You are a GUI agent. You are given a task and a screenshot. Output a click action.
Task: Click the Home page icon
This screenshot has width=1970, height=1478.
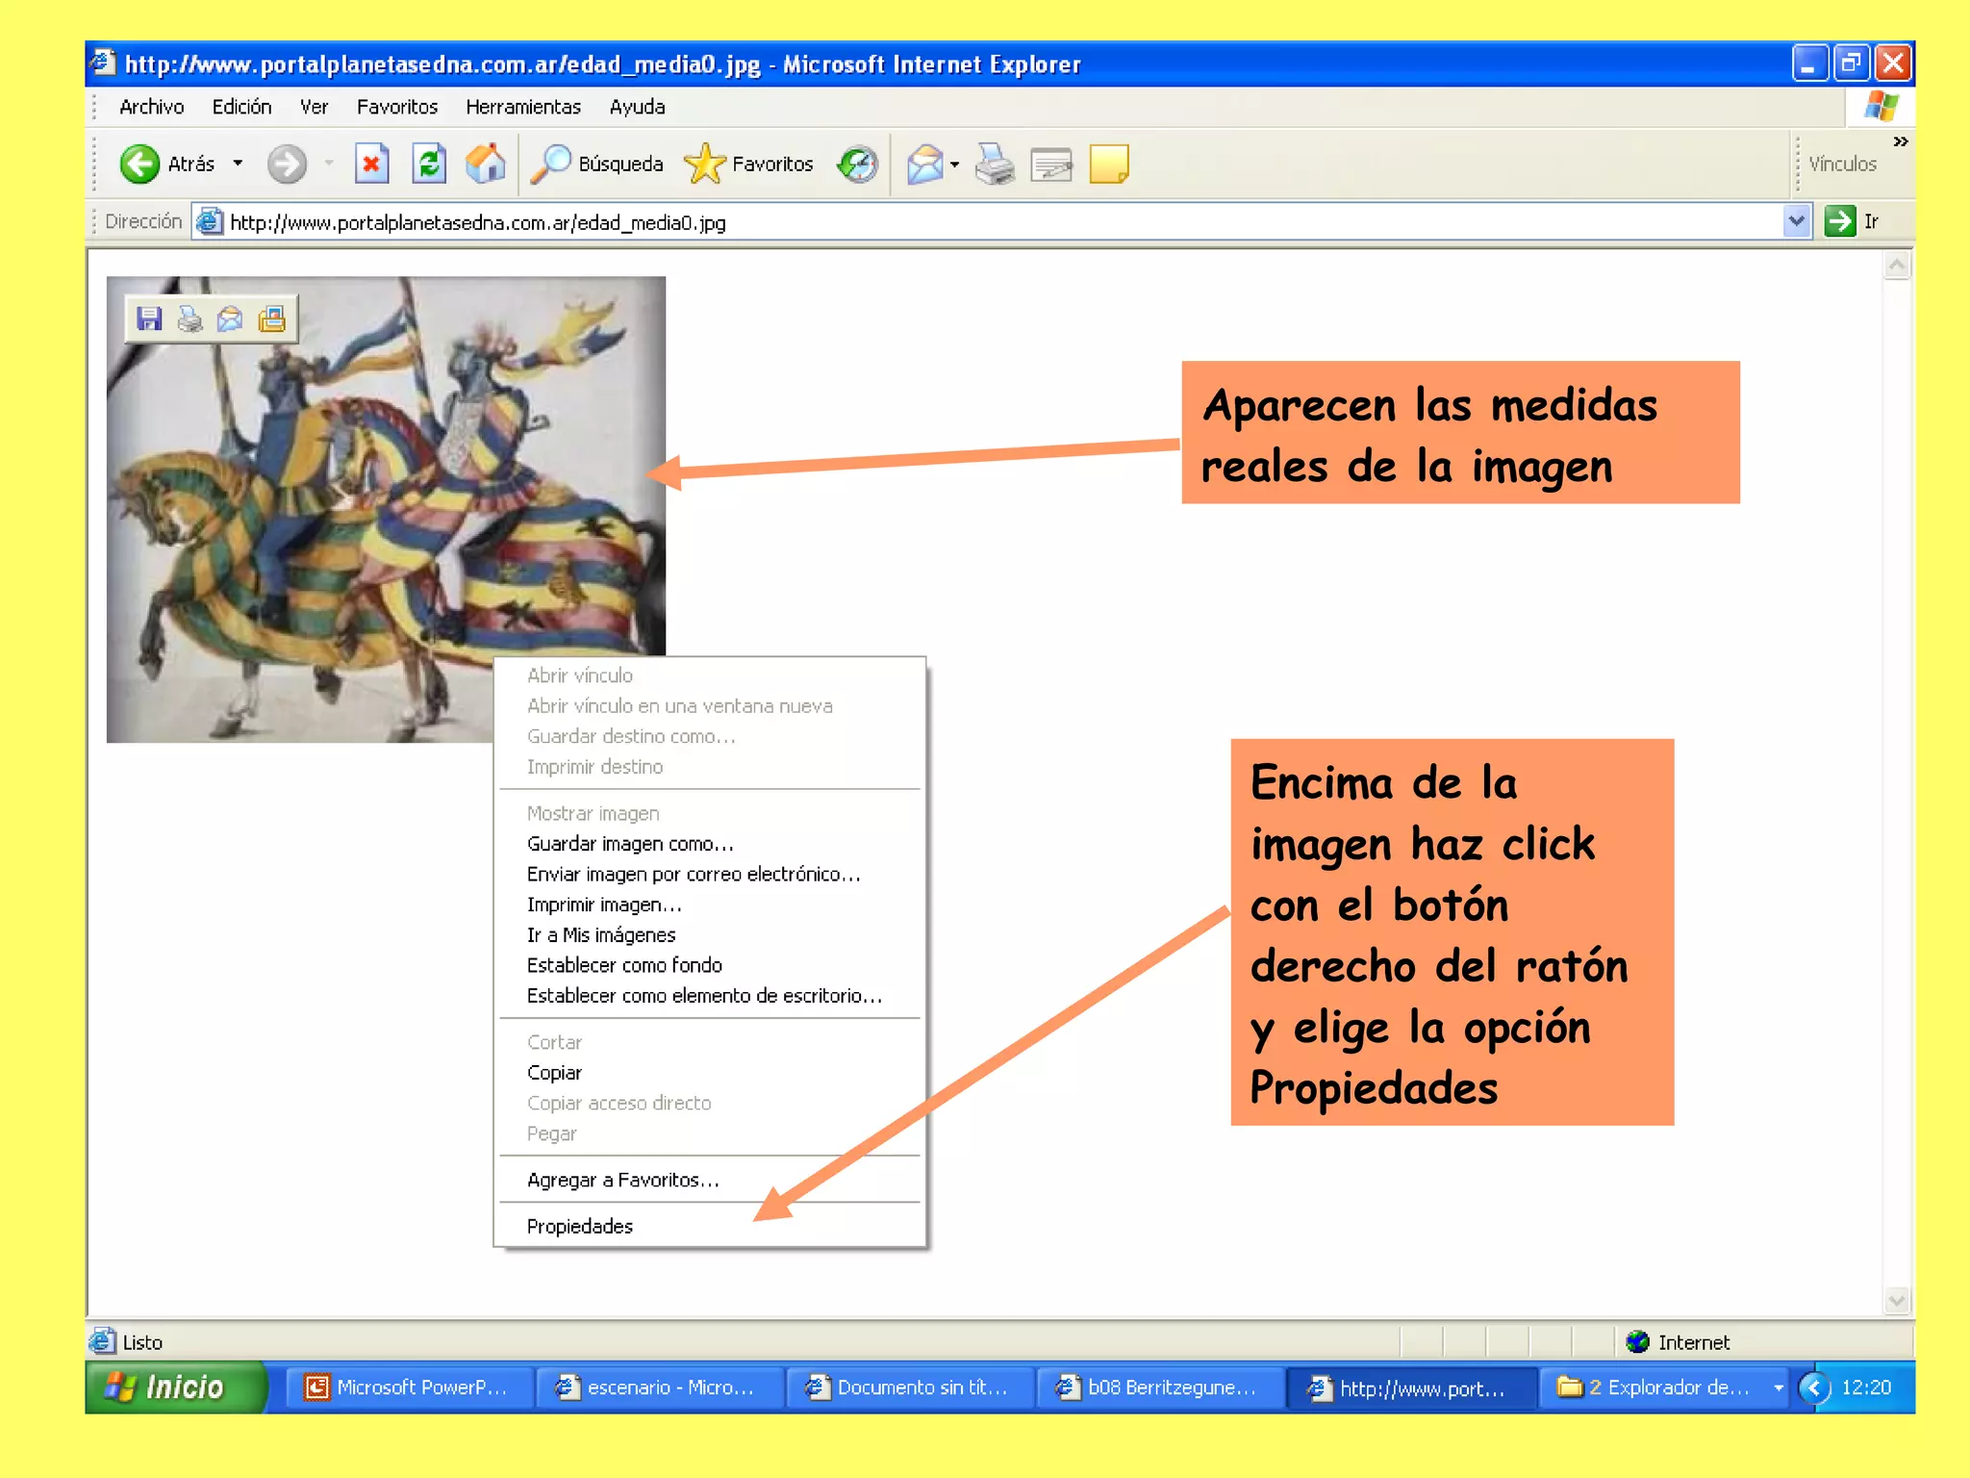(x=486, y=164)
